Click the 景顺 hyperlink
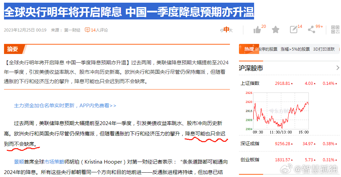Viewport: 341px width, 177px height. coord(19,162)
